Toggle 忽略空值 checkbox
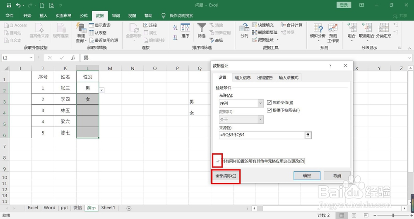Screen dimensions: 414x219 [x=270, y=103]
